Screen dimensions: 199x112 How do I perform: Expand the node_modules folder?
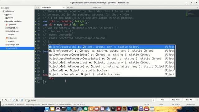(4, 21)
